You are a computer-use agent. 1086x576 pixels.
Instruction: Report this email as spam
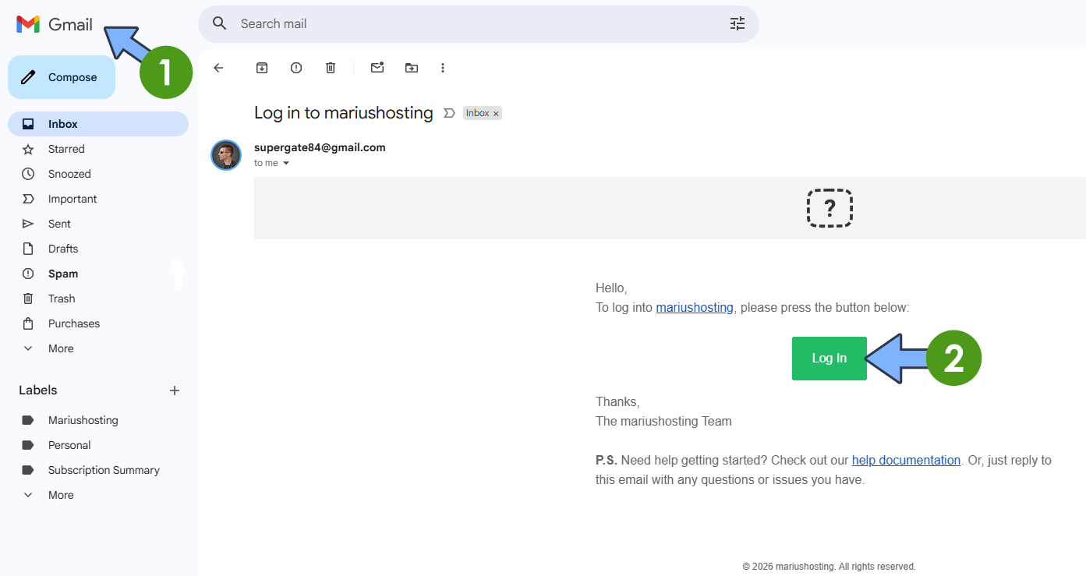pos(296,68)
